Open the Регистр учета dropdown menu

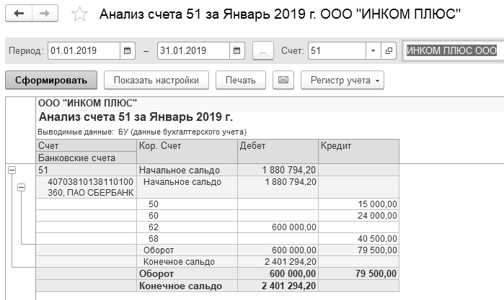(x=342, y=79)
